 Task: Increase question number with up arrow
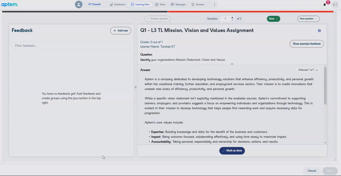click(232, 17)
